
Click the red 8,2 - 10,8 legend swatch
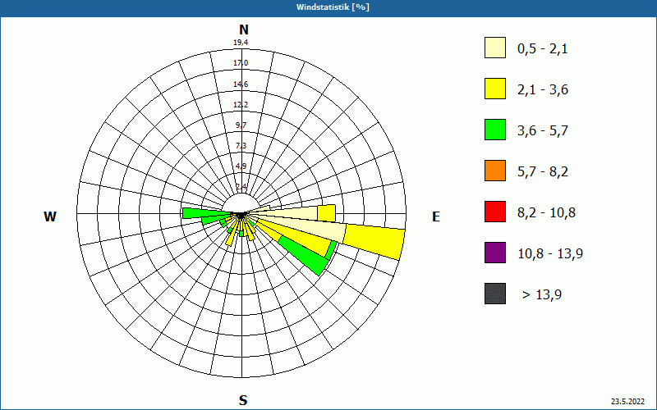point(495,212)
